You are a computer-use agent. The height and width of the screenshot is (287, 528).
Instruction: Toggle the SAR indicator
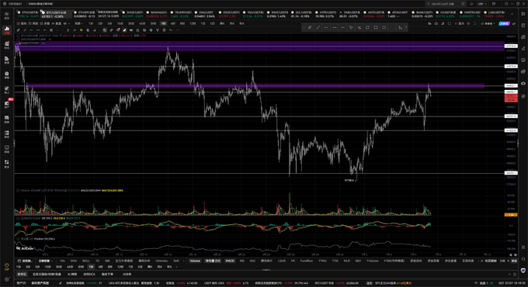click(x=175, y=261)
